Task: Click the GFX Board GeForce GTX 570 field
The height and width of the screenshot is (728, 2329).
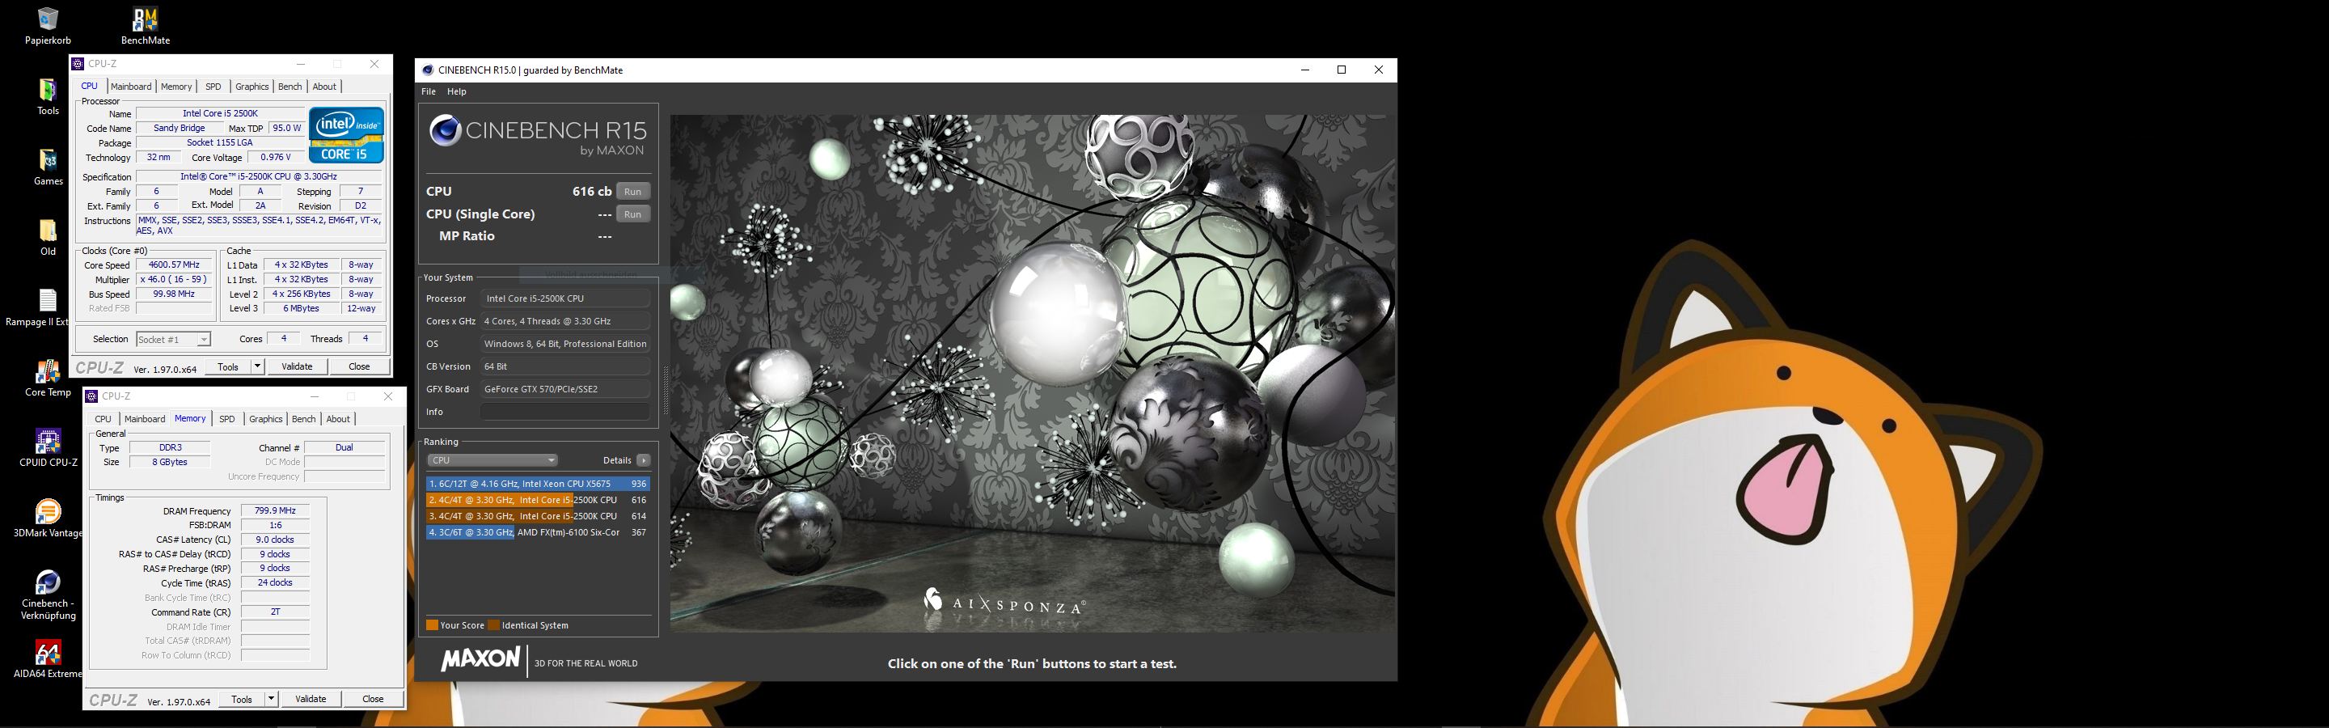Action: point(565,389)
